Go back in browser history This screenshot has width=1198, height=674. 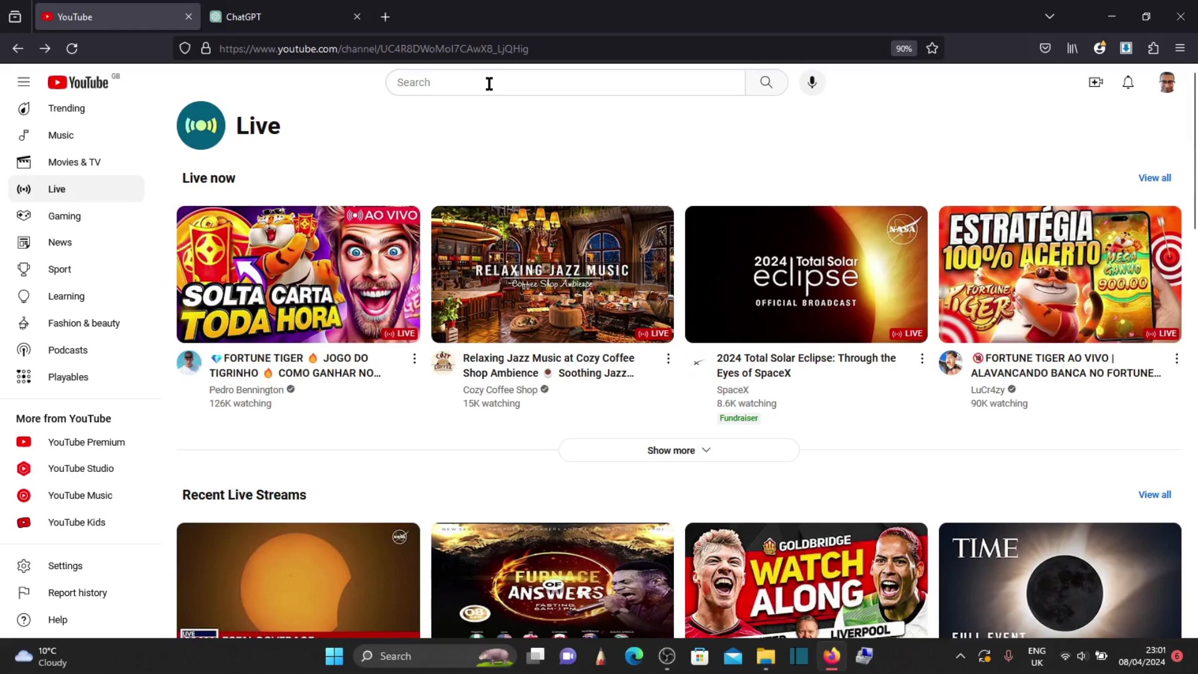pos(17,48)
